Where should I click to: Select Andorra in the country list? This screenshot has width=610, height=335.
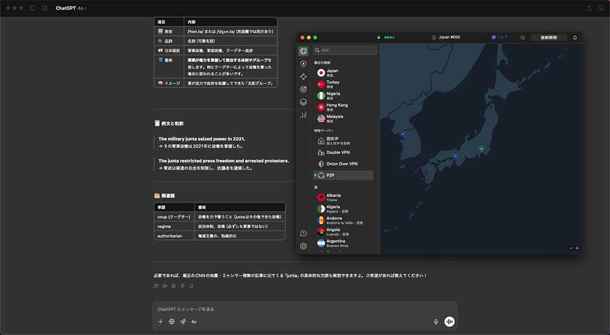[344, 220]
